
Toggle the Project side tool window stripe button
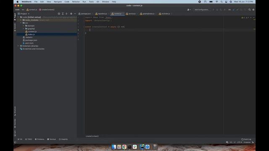[x=15, y=17]
